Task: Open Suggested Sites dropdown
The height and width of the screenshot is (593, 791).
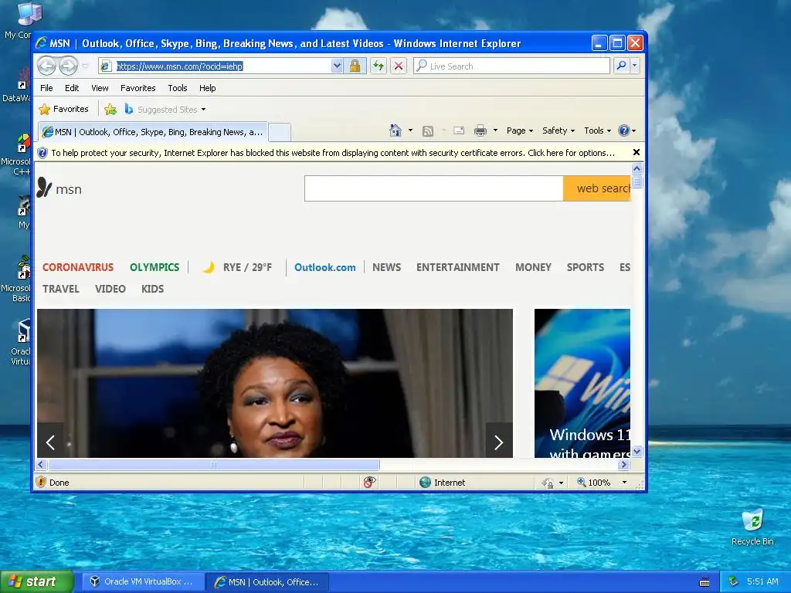Action: click(x=165, y=110)
